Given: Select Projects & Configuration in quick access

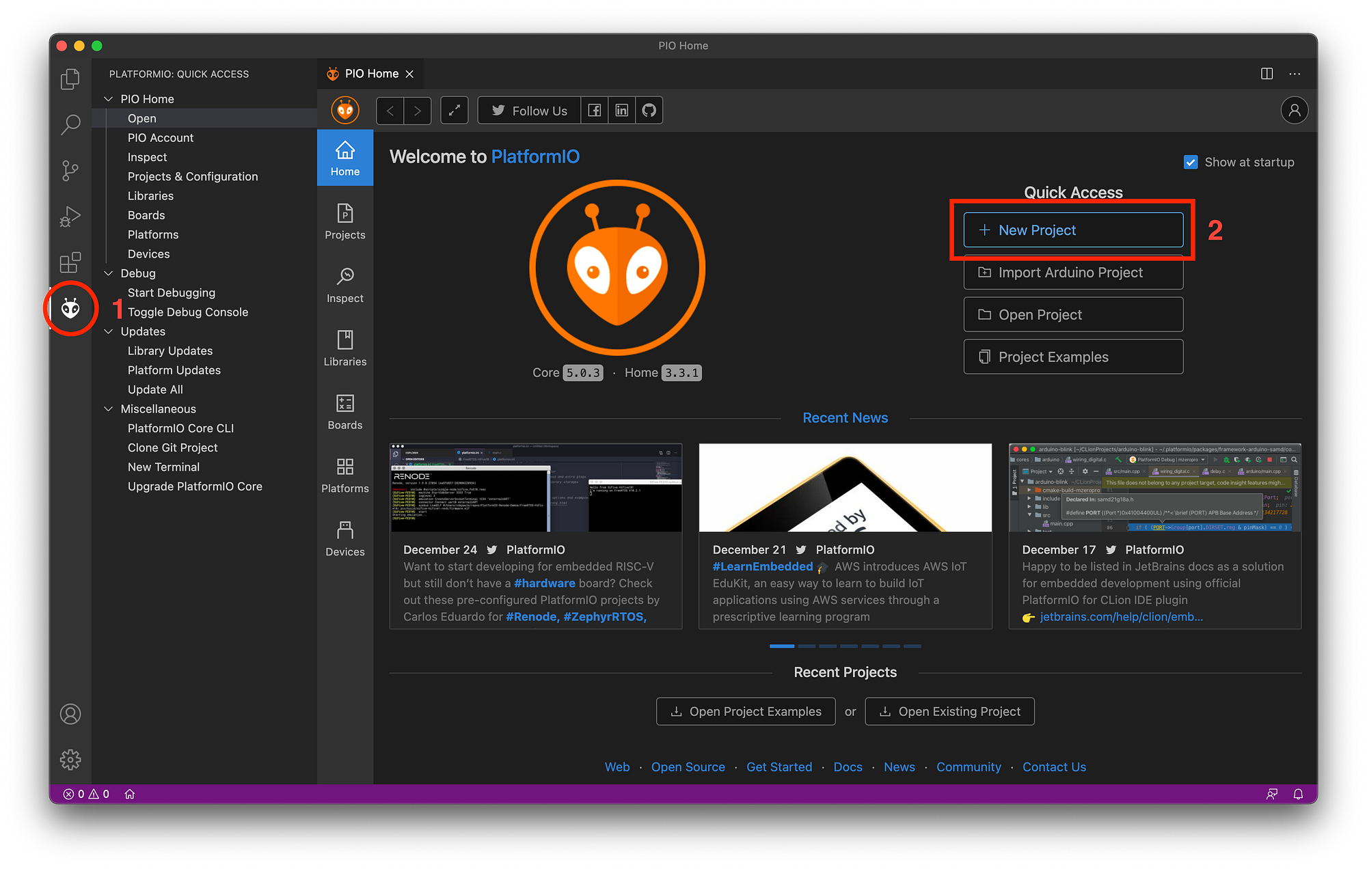Looking at the screenshot, I should (x=193, y=176).
